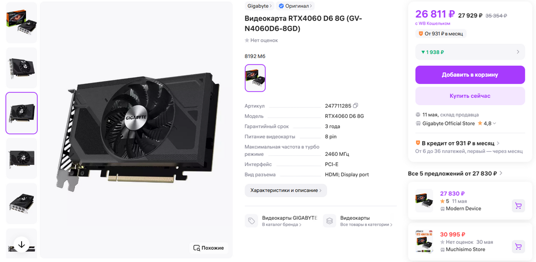
Task: Find similar items with Похожие button
Action: [x=208, y=248]
